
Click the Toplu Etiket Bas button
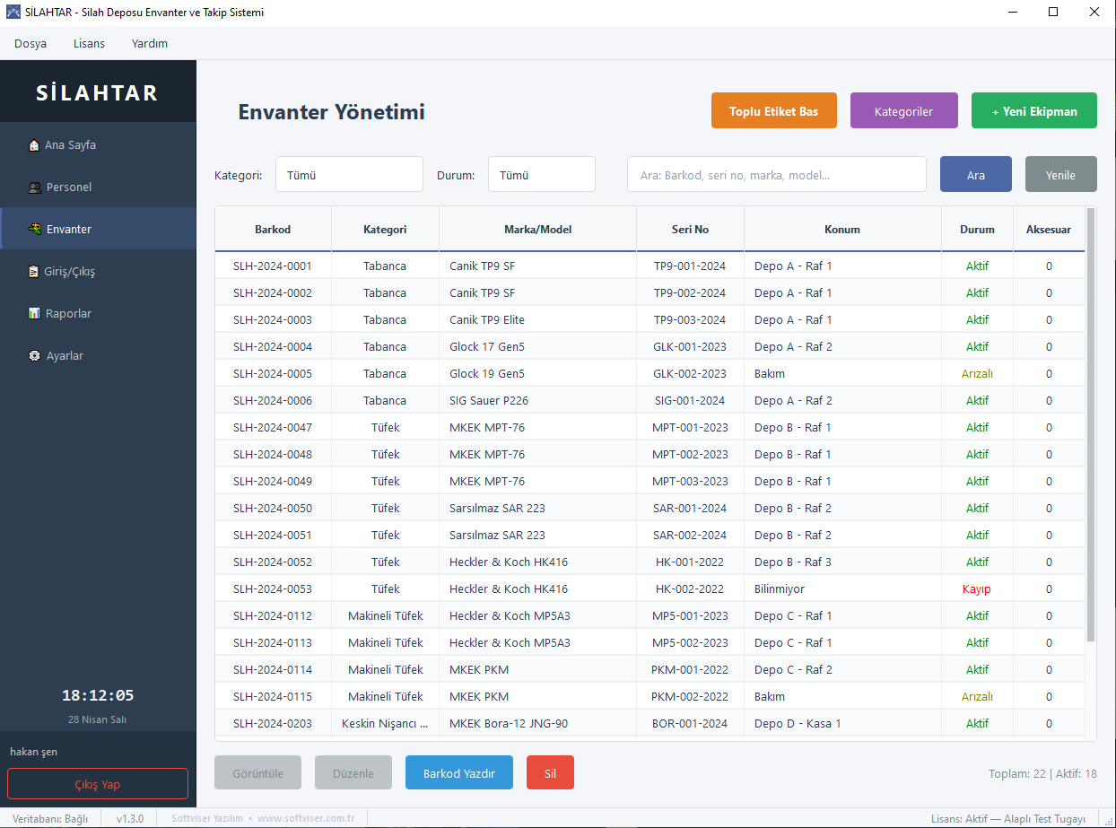[774, 111]
